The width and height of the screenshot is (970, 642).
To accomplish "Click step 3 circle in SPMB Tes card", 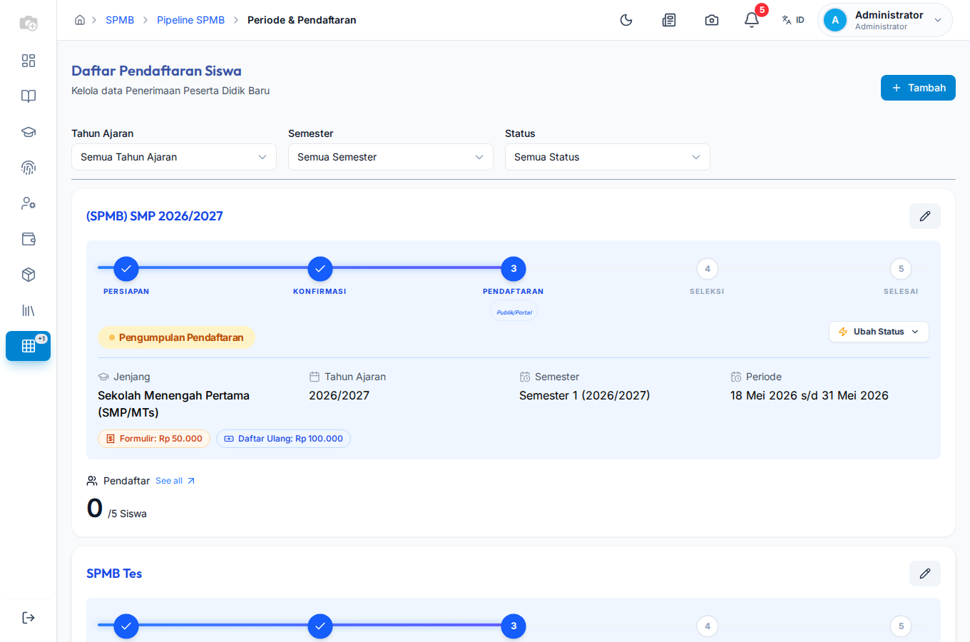I will point(514,626).
